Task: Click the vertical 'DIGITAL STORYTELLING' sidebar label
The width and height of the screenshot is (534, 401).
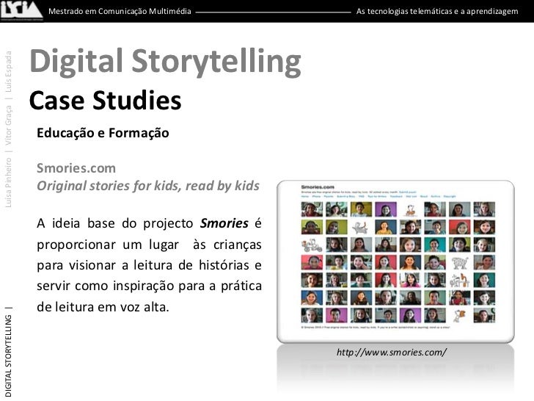Action: click(9, 355)
